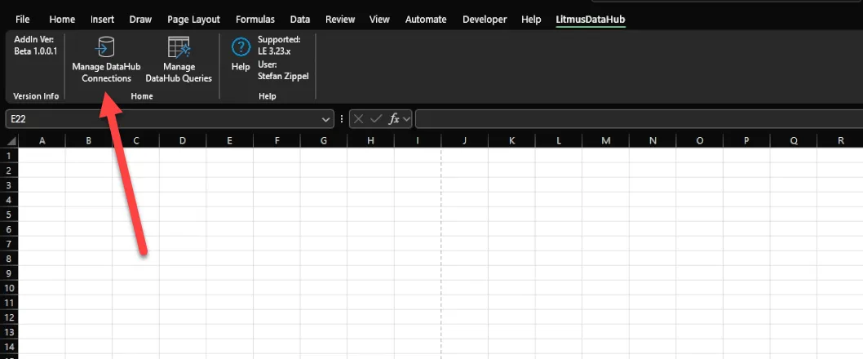Open the Page Layout tab
863x359 pixels.
coord(194,20)
